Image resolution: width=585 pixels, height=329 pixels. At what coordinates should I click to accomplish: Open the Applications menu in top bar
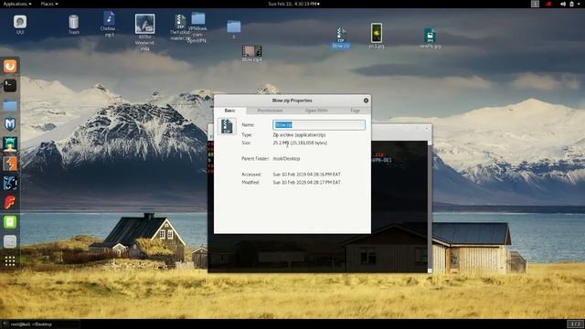[x=16, y=4]
